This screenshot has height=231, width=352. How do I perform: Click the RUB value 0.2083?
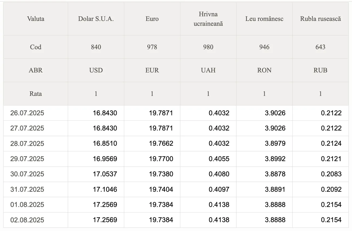(x=331, y=174)
